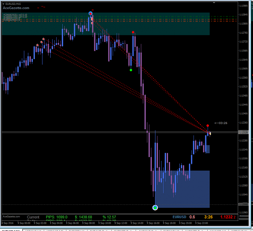Click the $: 1438.68 profit readout
253x231 pixels.
pos(83,217)
